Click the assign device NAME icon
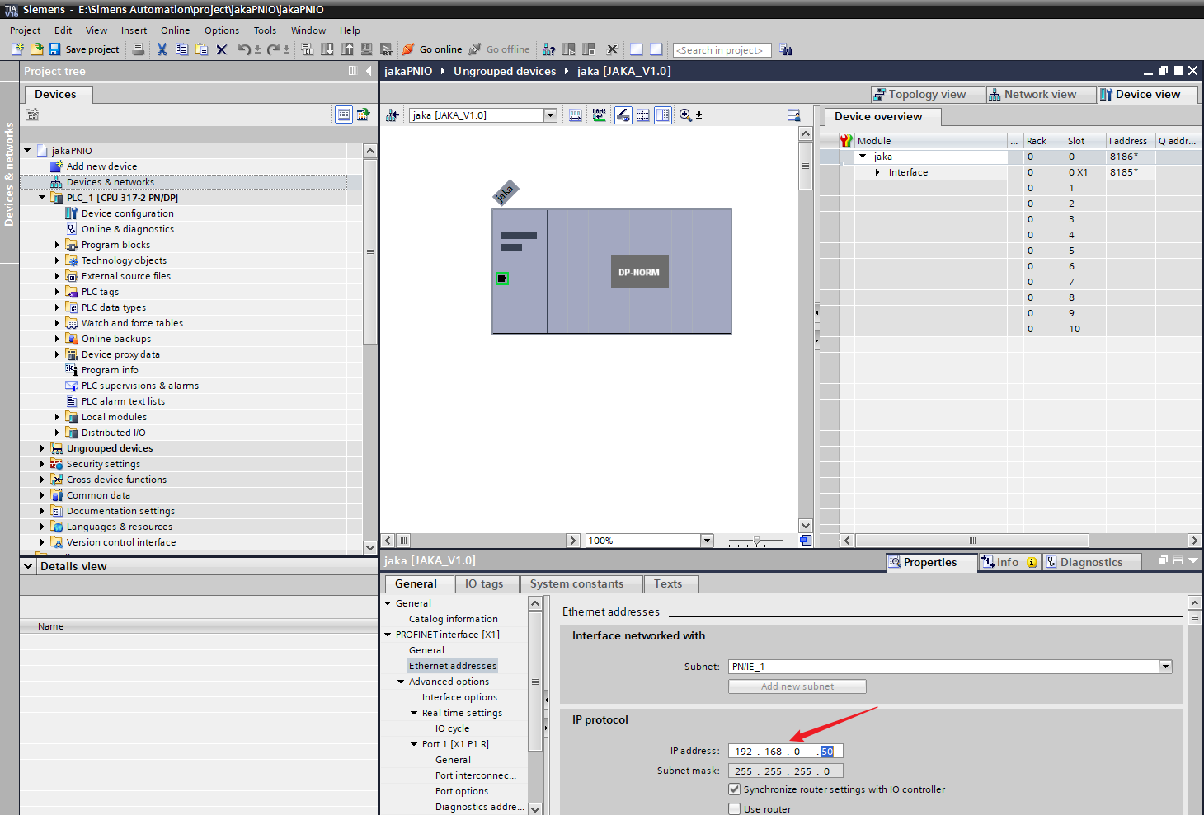 599,115
